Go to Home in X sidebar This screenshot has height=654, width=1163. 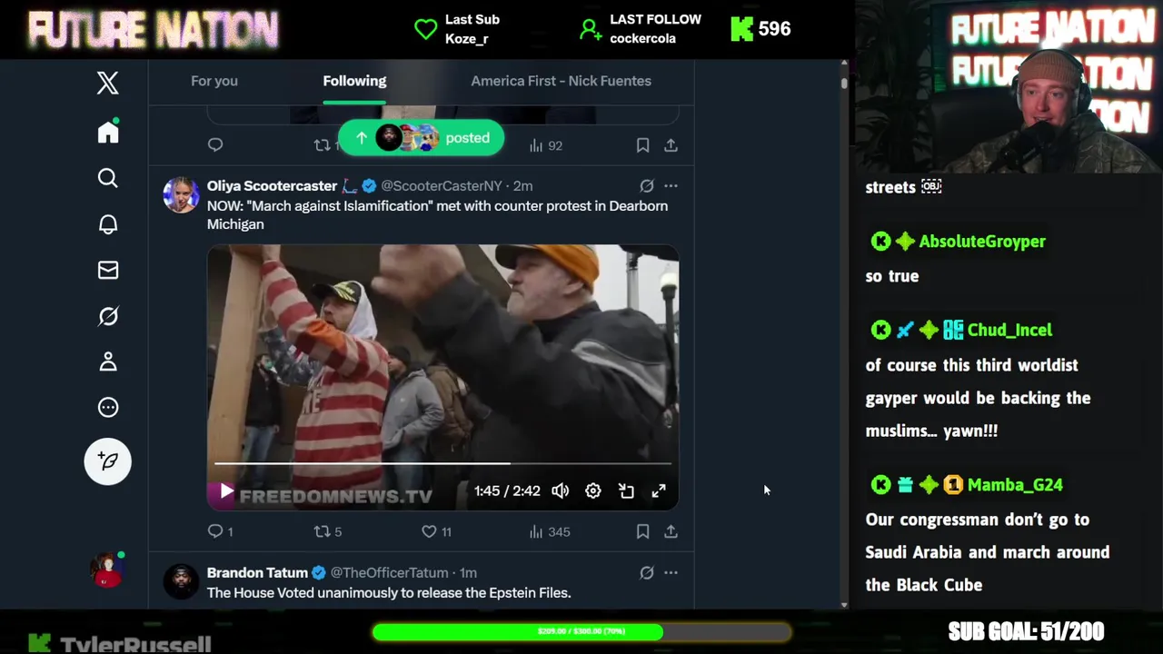tap(108, 133)
